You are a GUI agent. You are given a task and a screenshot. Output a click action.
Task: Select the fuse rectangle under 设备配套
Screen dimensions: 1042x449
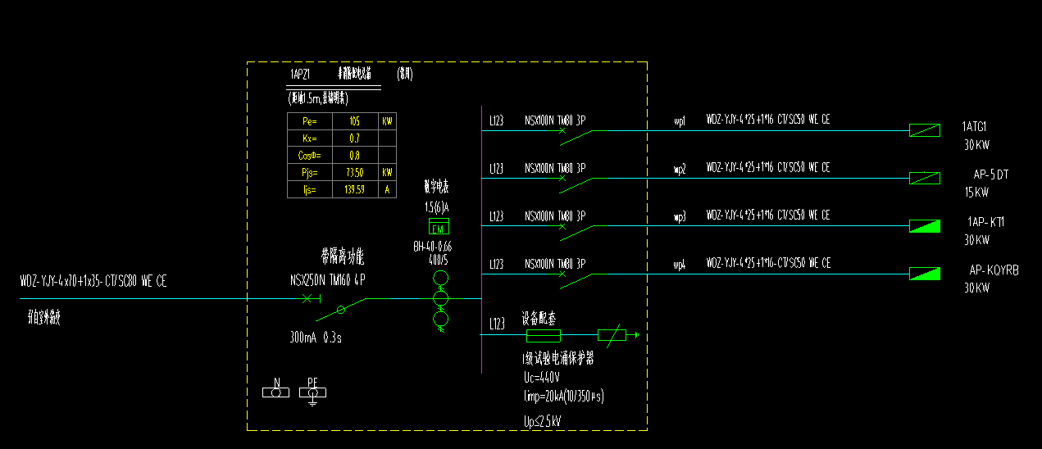click(543, 335)
